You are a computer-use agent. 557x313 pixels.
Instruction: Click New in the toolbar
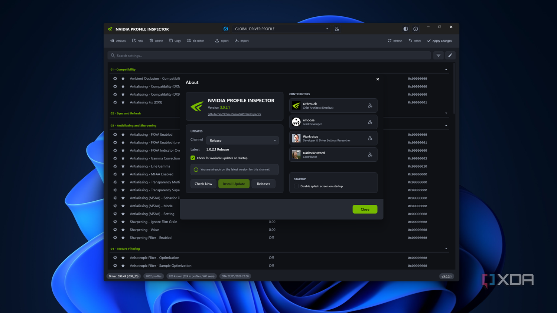tap(137, 41)
